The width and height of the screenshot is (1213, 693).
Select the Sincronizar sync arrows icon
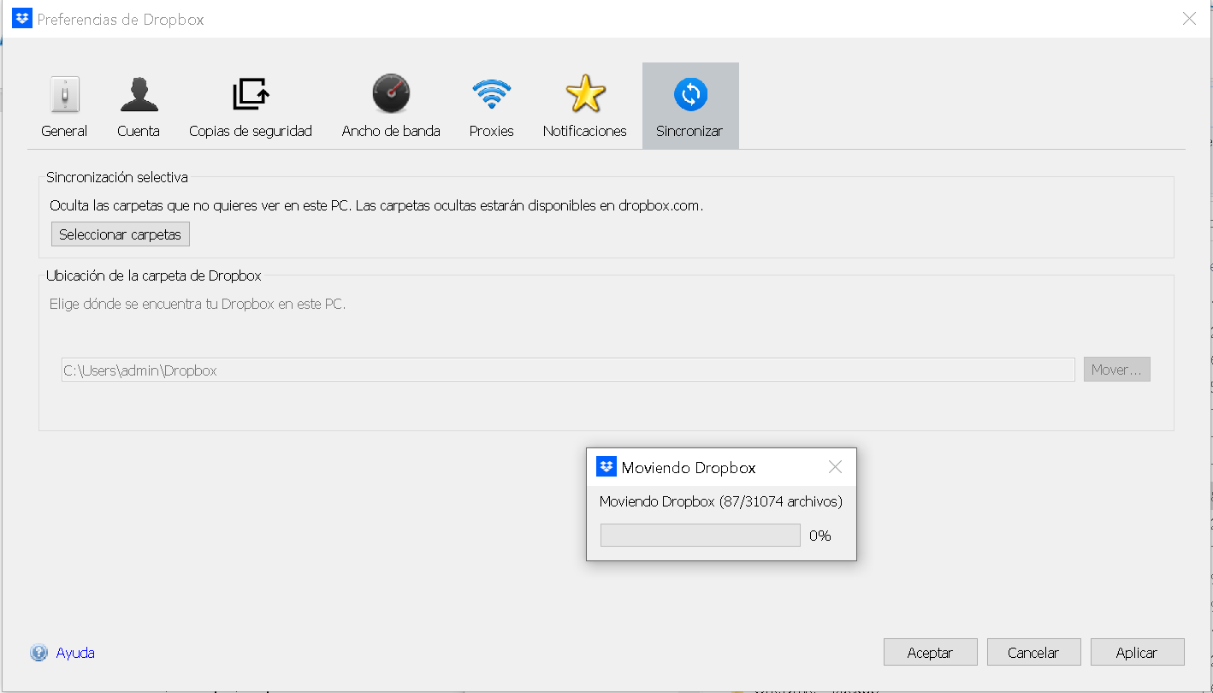coord(690,94)
